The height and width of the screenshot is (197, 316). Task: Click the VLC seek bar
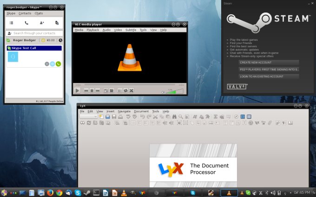(130, 85)
